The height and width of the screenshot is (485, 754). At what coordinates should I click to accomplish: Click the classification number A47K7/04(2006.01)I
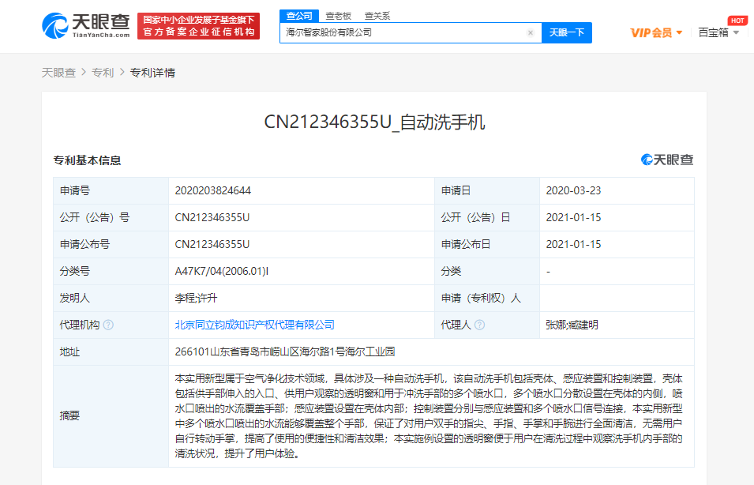[x=222, y=271]
